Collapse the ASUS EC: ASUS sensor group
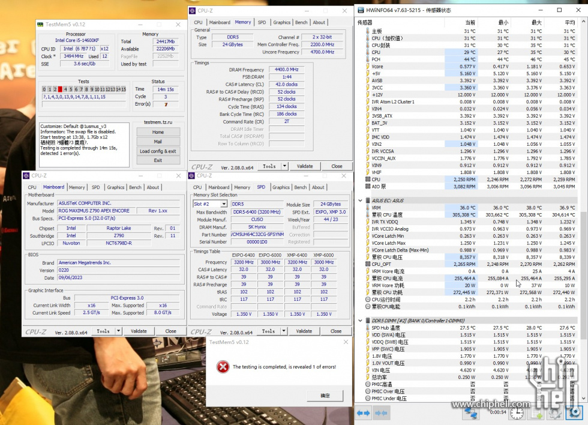Screen dimensions: 588x425 (x=361, y=200)
